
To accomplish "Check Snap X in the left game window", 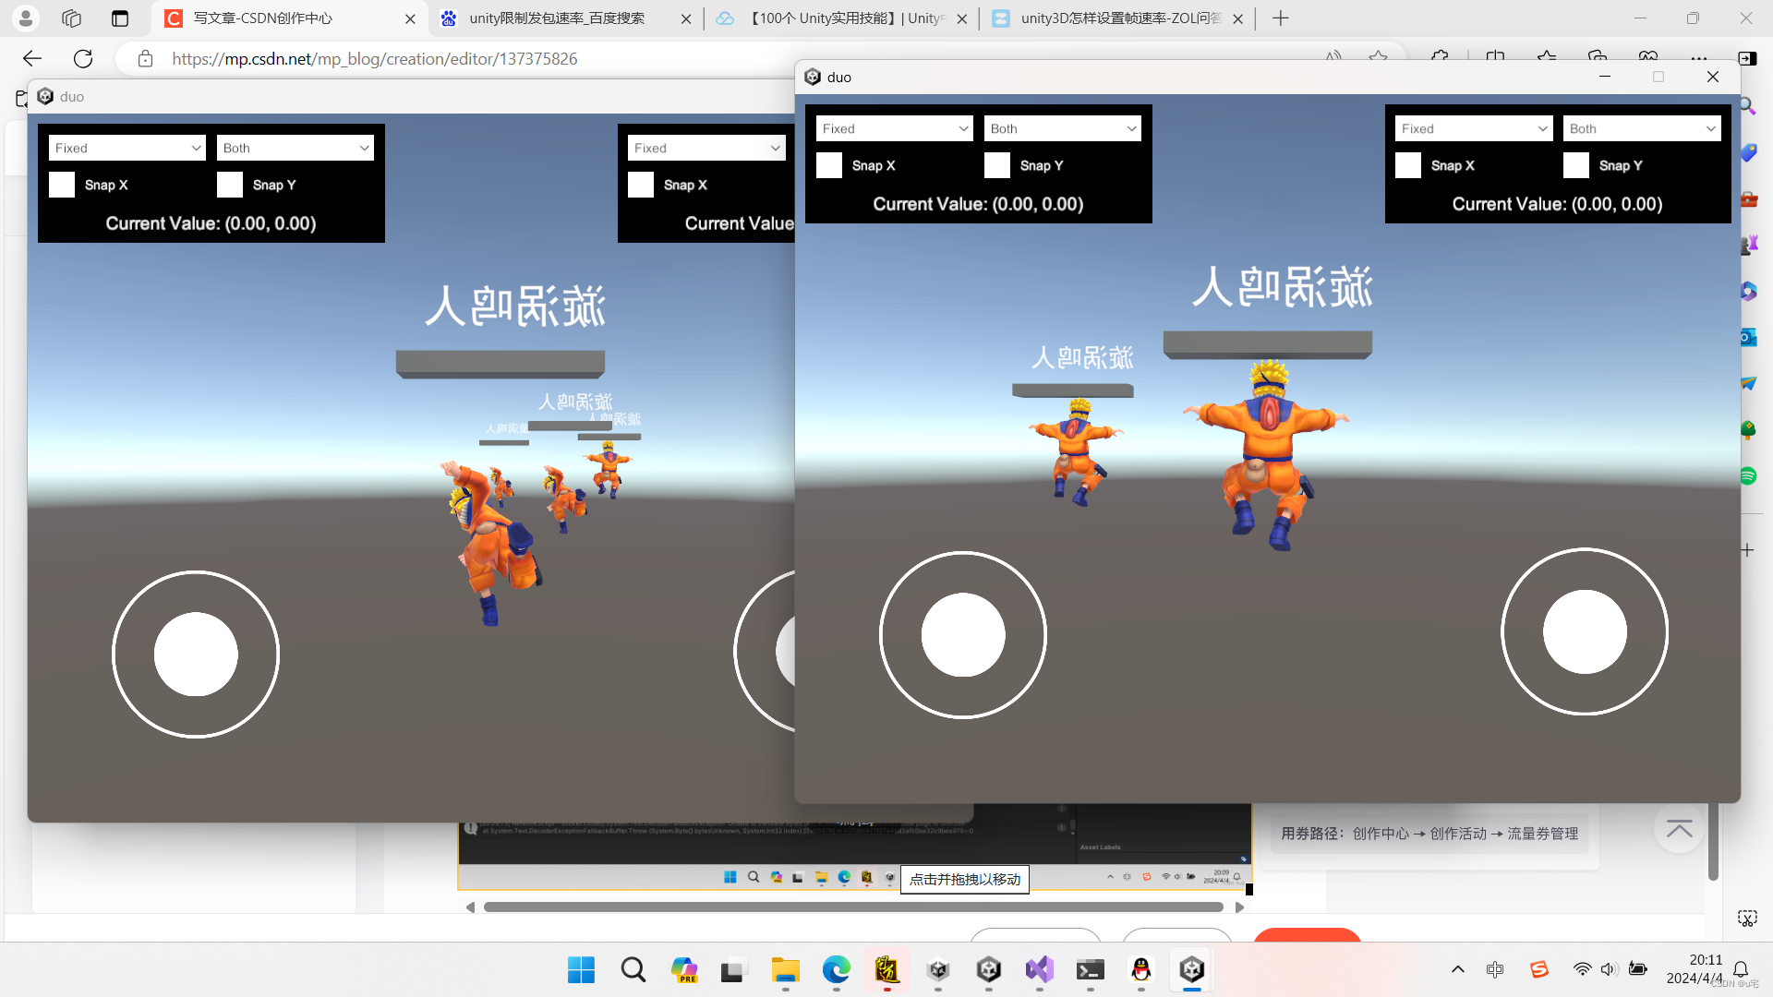I will (x=61, y=185).
